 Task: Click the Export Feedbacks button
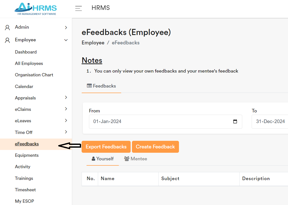pos(106,147)
